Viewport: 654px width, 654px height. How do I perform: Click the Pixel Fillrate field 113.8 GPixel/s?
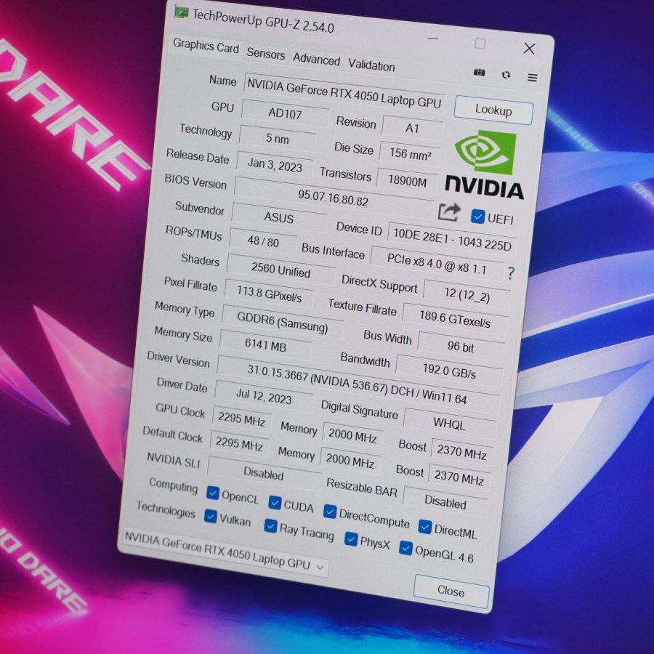coord(269,293)
